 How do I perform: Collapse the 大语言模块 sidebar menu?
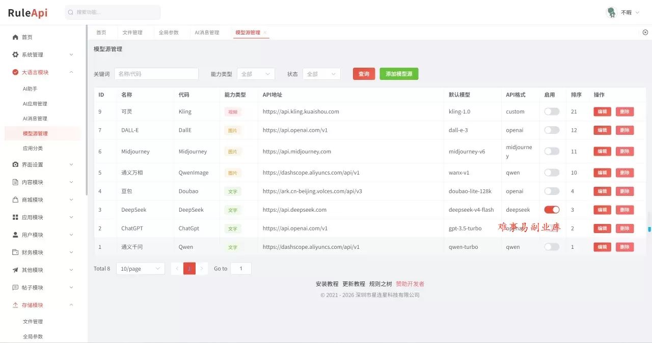43,72
